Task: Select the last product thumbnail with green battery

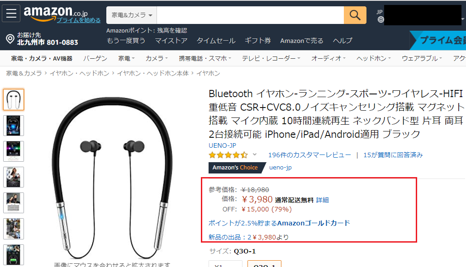Action: pos(14,255)
